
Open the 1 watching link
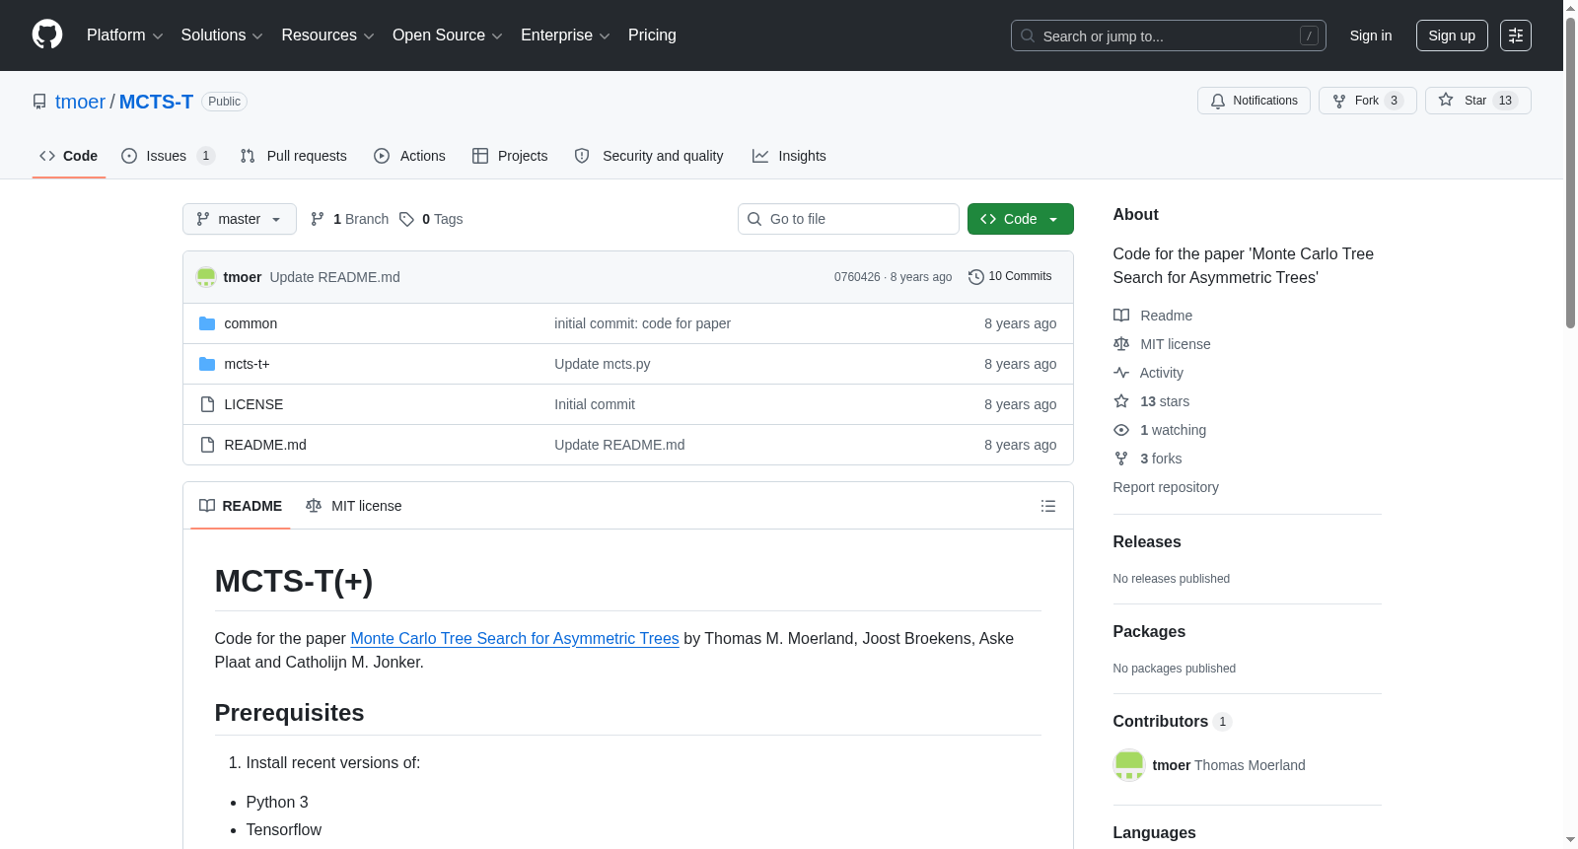[1173, 430]
